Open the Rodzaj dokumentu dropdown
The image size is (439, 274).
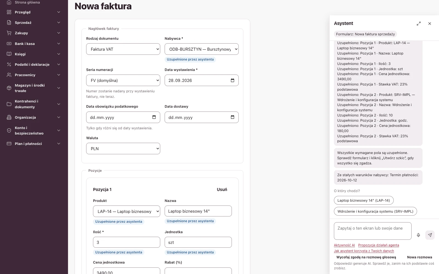123,49
